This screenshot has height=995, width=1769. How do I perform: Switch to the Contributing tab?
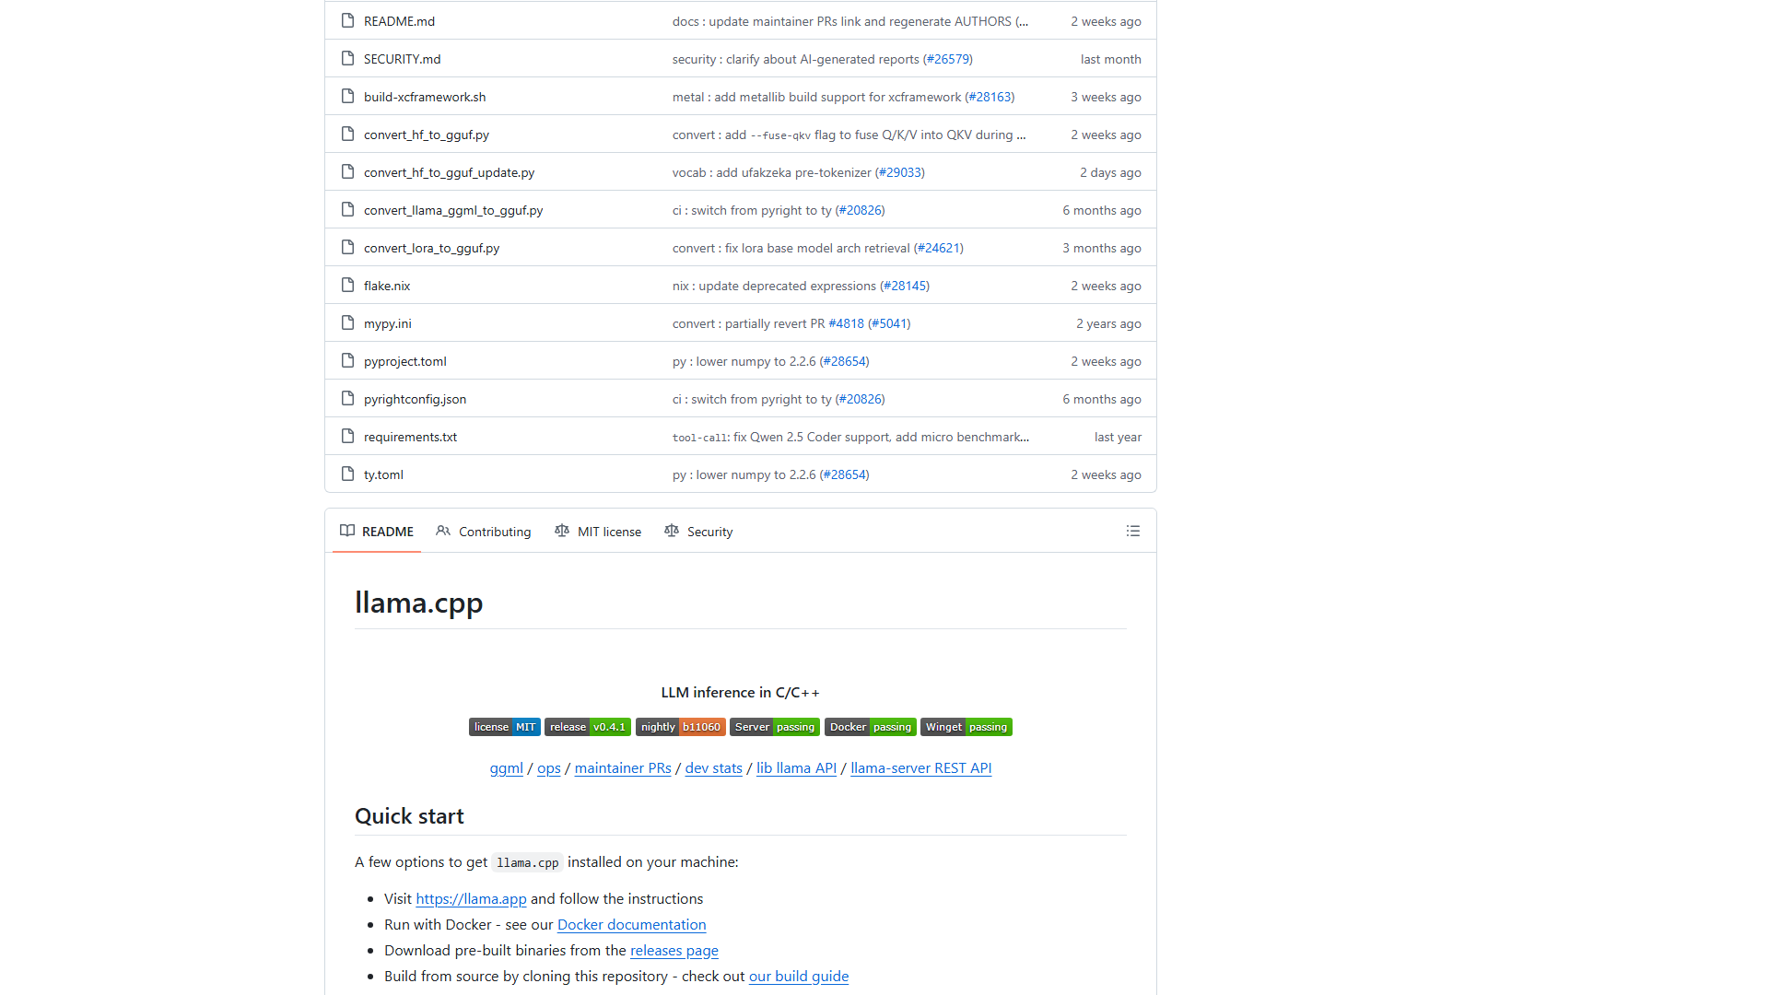coord(484,532)
